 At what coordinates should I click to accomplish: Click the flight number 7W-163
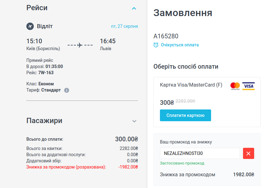coord(46,73)
